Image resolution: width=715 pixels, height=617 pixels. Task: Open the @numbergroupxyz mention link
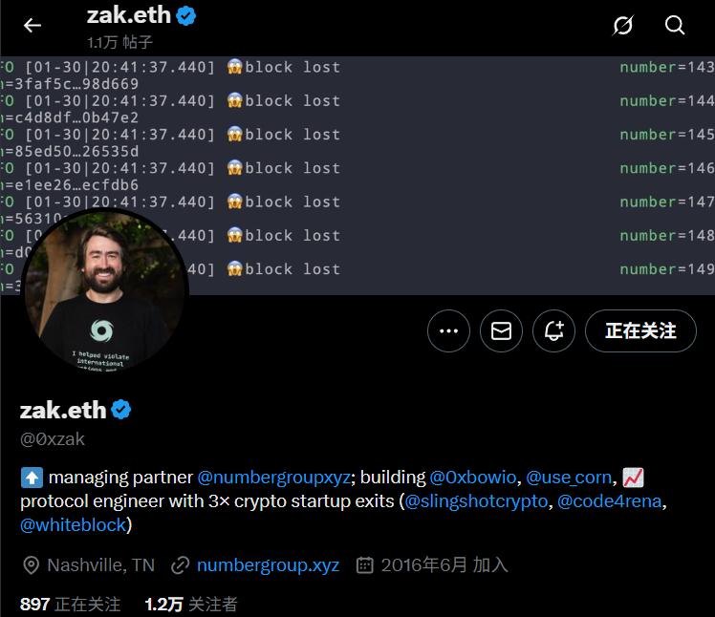(274, 478)
